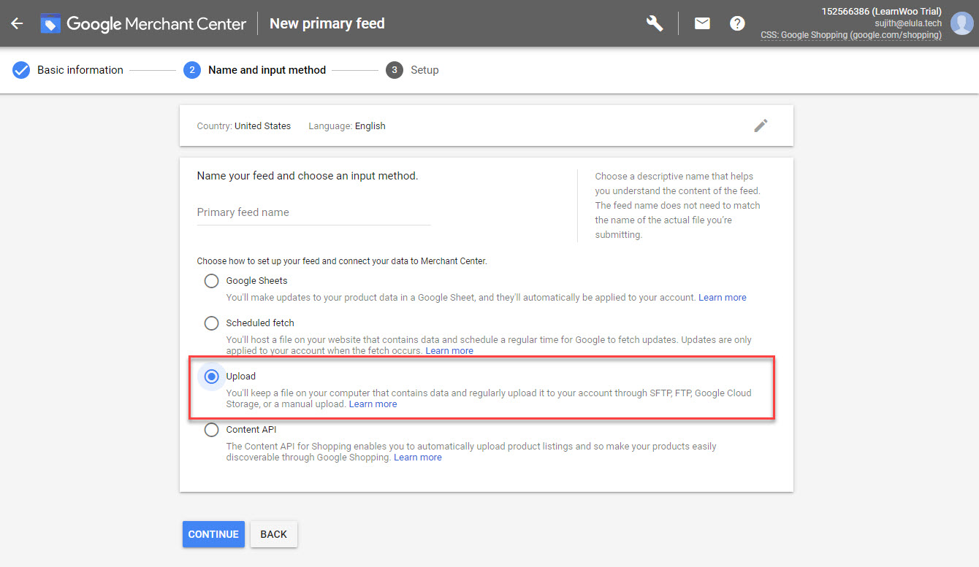Click the Name and input method step
The image size is (979, 567).
(x=267, y=70)
